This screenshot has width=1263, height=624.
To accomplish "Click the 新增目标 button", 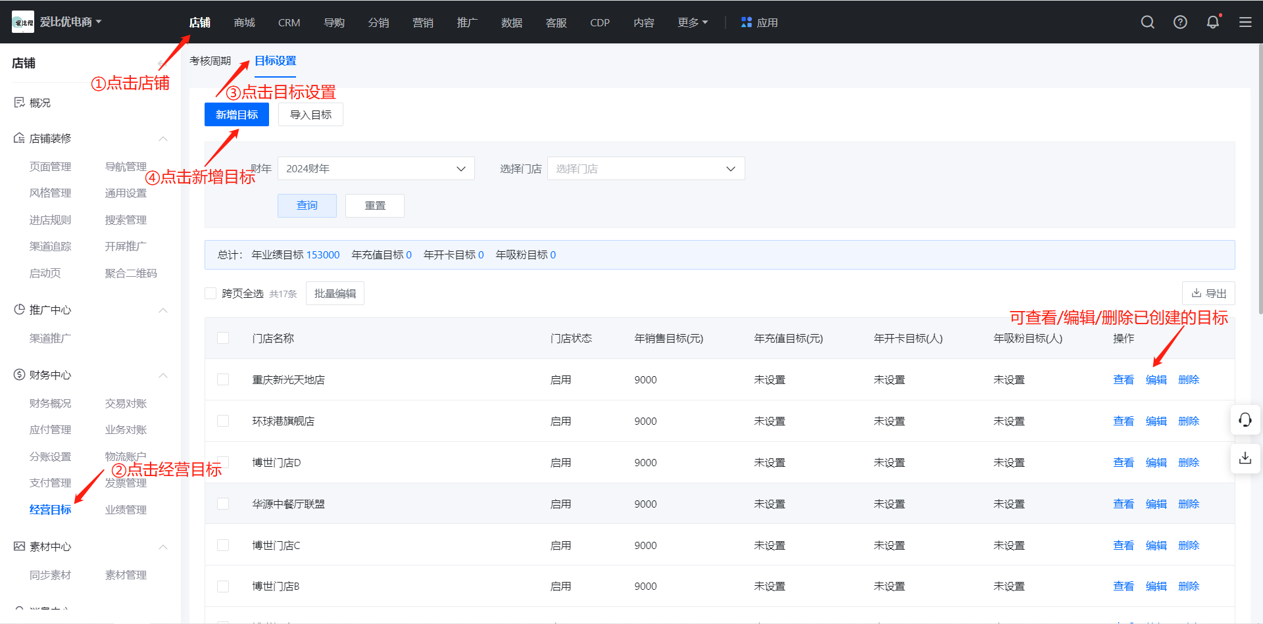I will tap(237, 114).
